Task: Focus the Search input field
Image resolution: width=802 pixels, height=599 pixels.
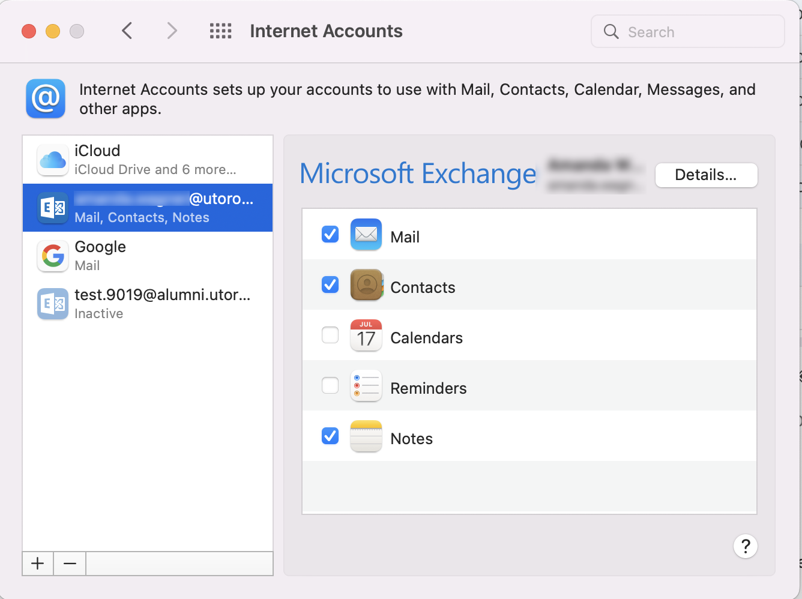Action: 688,31
